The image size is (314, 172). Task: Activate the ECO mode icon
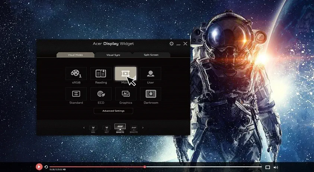click(x=101, y=93)
